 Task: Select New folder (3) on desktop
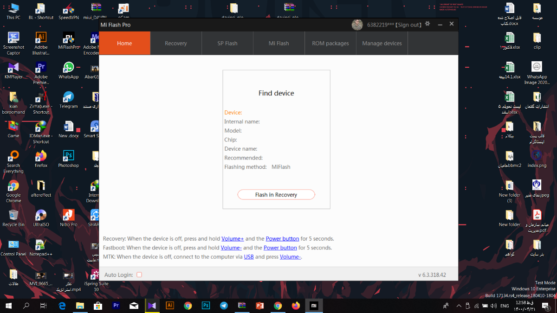(509, 191)
